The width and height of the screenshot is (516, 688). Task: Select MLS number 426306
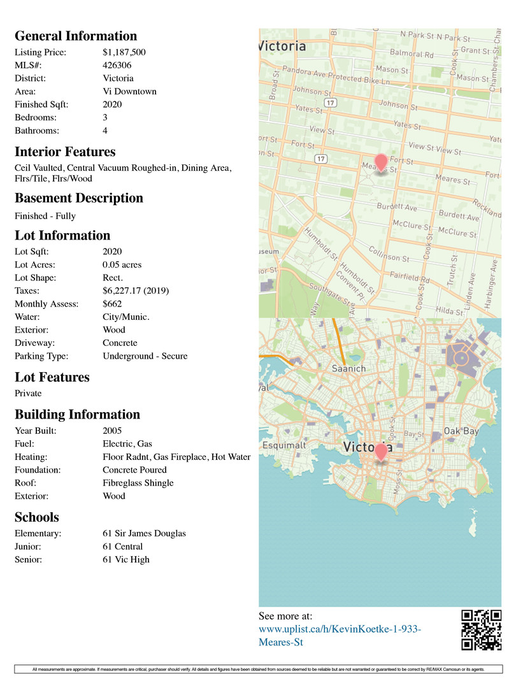(x=117, y=65)
